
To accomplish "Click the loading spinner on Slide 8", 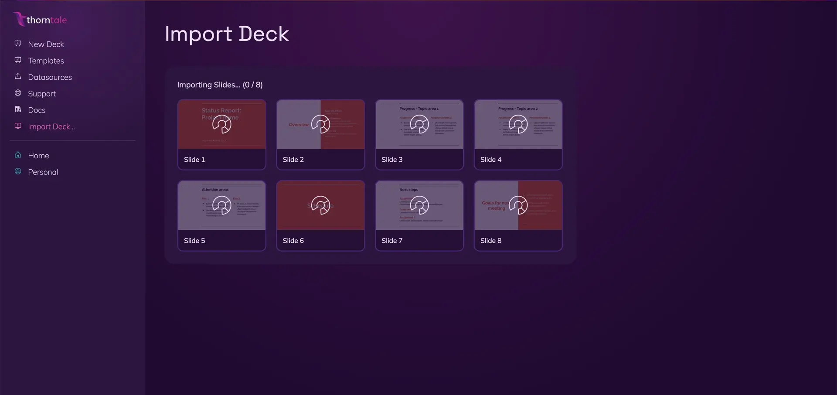I will tap(518, 205).
